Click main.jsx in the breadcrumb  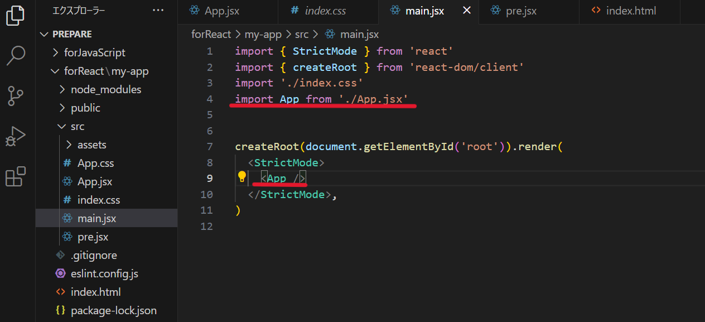click(x=359, y=34)
